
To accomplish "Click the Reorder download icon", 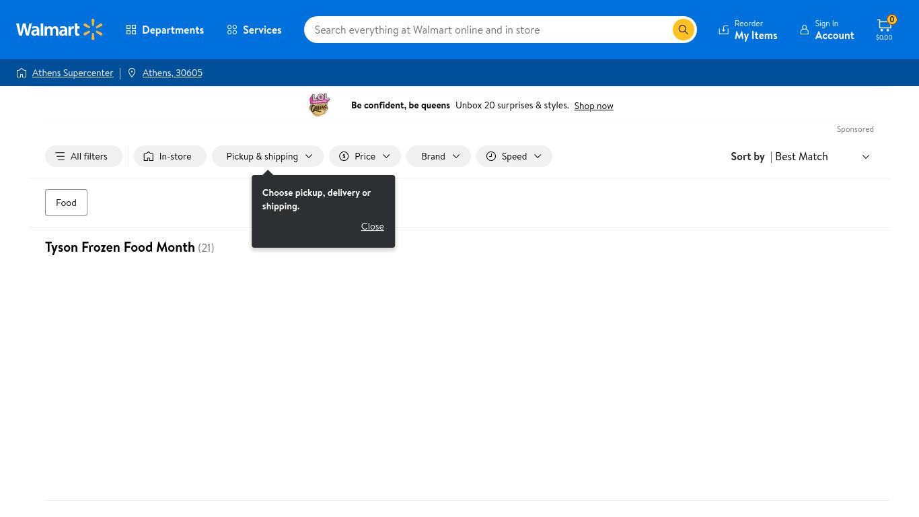I will [x=724, y=30].
